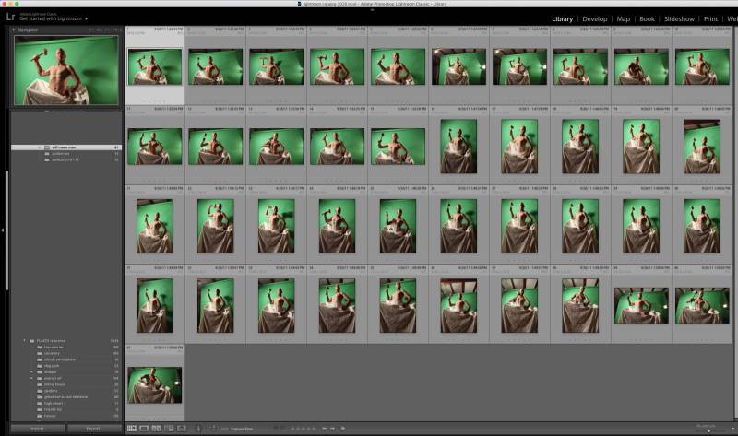Click the rotate left arrow in the toolbar
Image resolution: width=738 pixels, height=436 pixels.
324,429
